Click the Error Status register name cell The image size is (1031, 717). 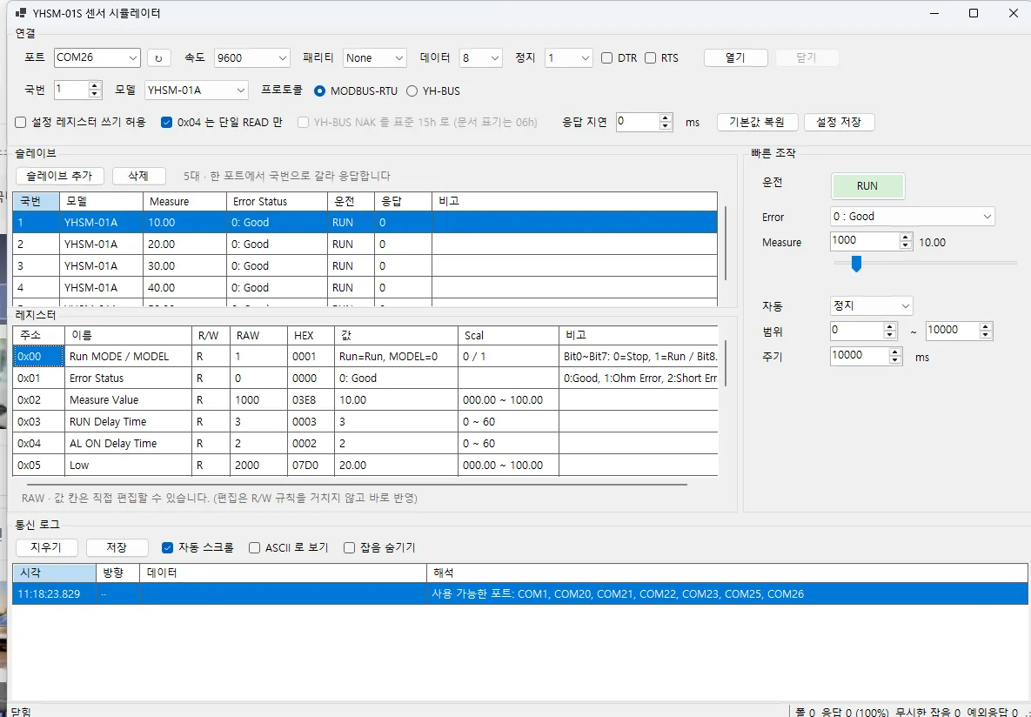128,379
